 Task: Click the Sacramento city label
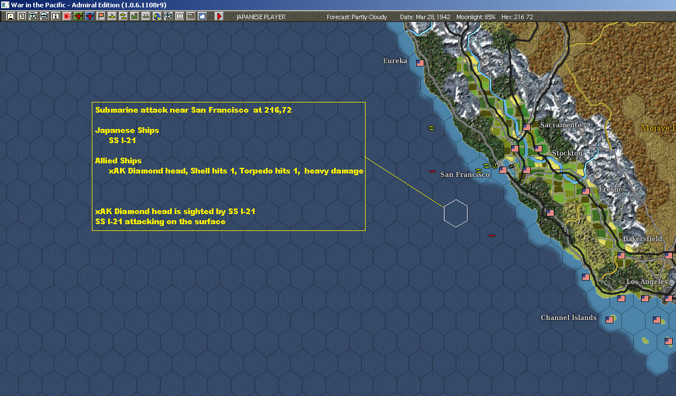click(x=561, y=124)
